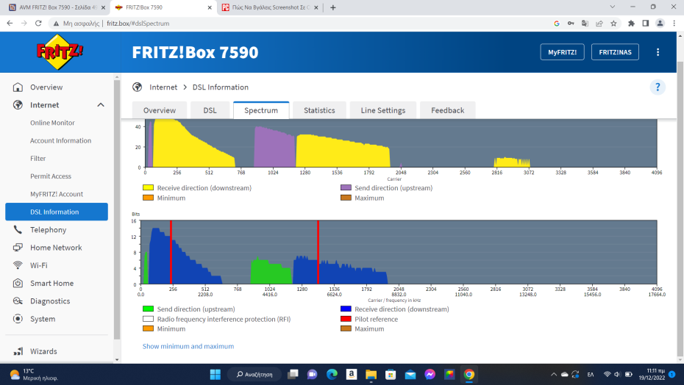Image resolution: width=684 pixels, height=385 pixels.
Task: Collapse the Internet menu chevron
Action: pos(101,105)
